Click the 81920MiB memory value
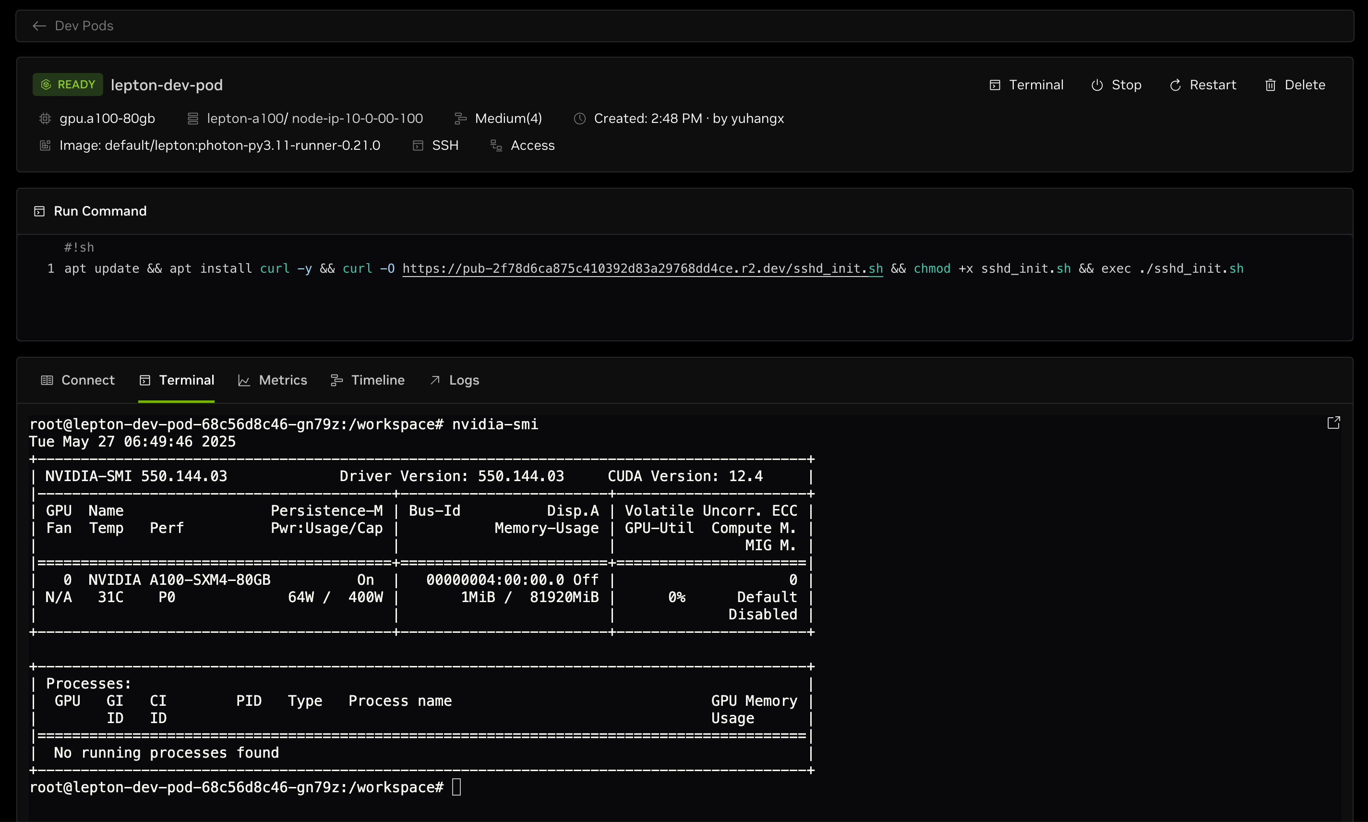 pos(564,597)
